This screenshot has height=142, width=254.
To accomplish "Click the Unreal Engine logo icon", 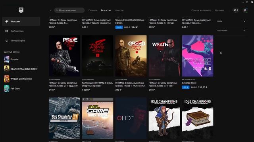I will (x=7, y=41).
